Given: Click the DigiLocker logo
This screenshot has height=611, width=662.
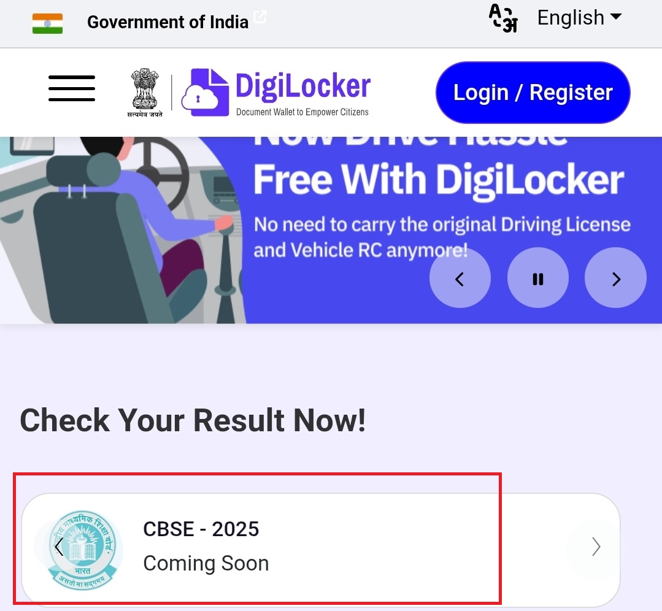Looking at the screenshot, I should [276, 93].
